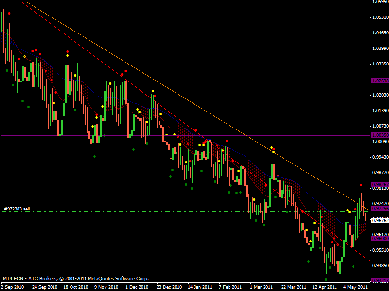Viewport: 389px width, 291px height.
Task: Click the purple 1.02638 price level label
Action: pyautogui.click(x=380, y=81)
